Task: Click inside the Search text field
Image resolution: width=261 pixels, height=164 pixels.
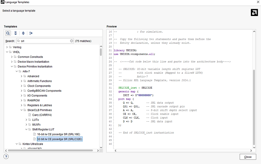Action: [45, 41]
